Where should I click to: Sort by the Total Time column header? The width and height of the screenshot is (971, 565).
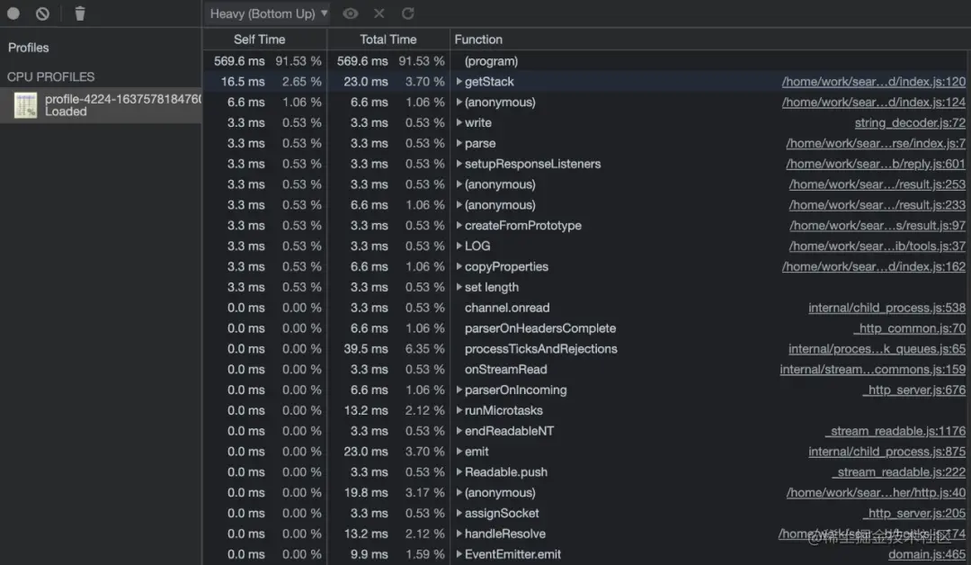point(388,39)
